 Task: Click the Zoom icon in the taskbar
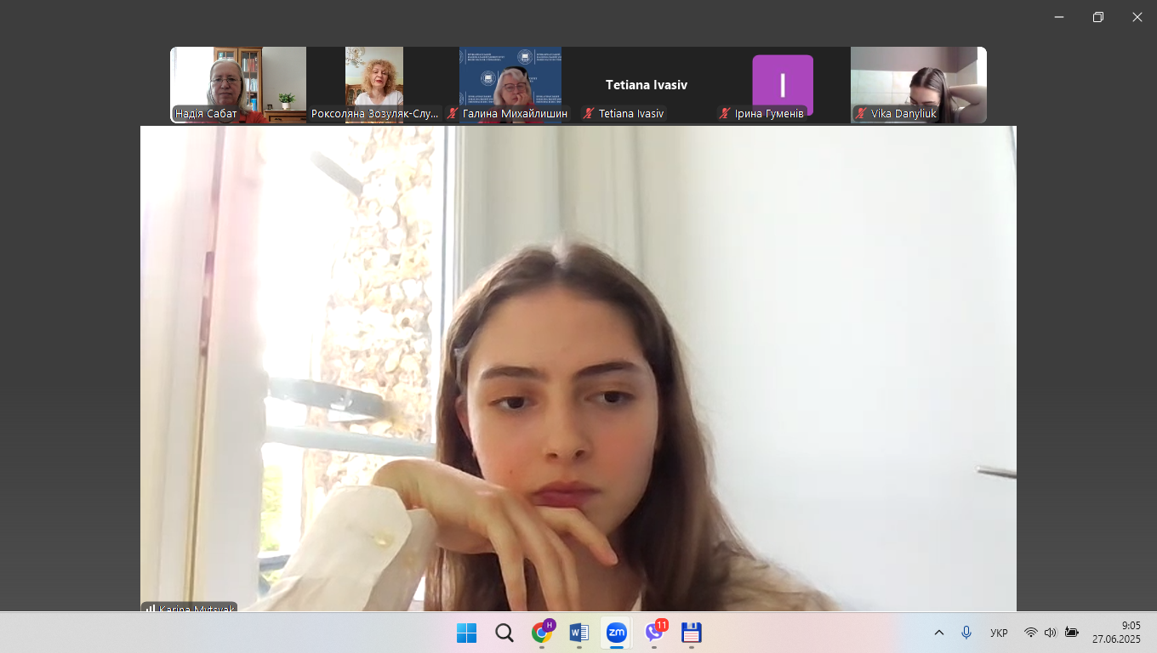point(616,633)
